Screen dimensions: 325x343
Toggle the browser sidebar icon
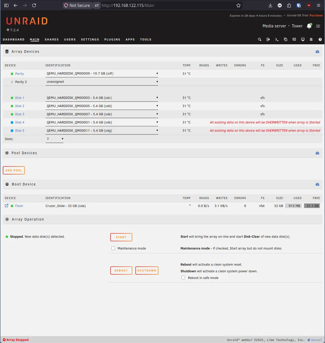pos(6,5)
